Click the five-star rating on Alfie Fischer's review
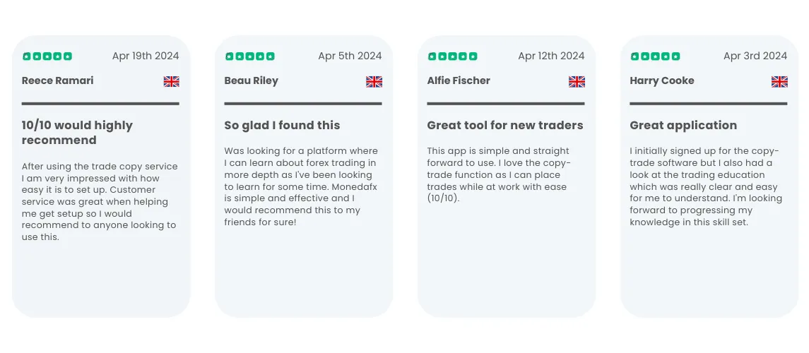The image size is (809, 353). pyautogui.click(x=453, y=56)
